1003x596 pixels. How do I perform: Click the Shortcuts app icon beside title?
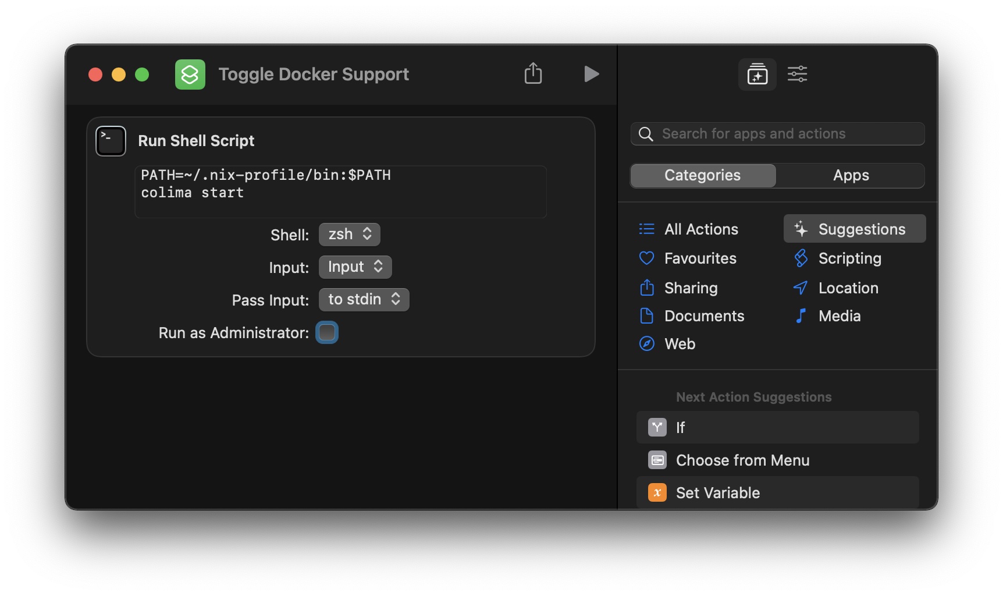pos(190,74)
